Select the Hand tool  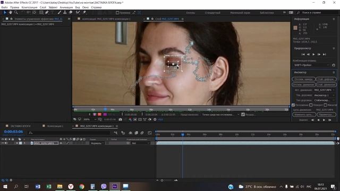[x=10, y=13]
